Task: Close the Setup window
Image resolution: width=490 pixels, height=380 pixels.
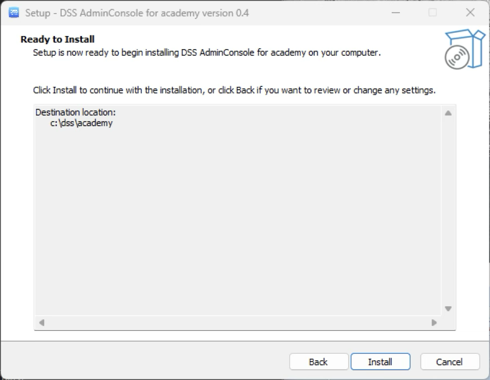Action: coord(470,13)
